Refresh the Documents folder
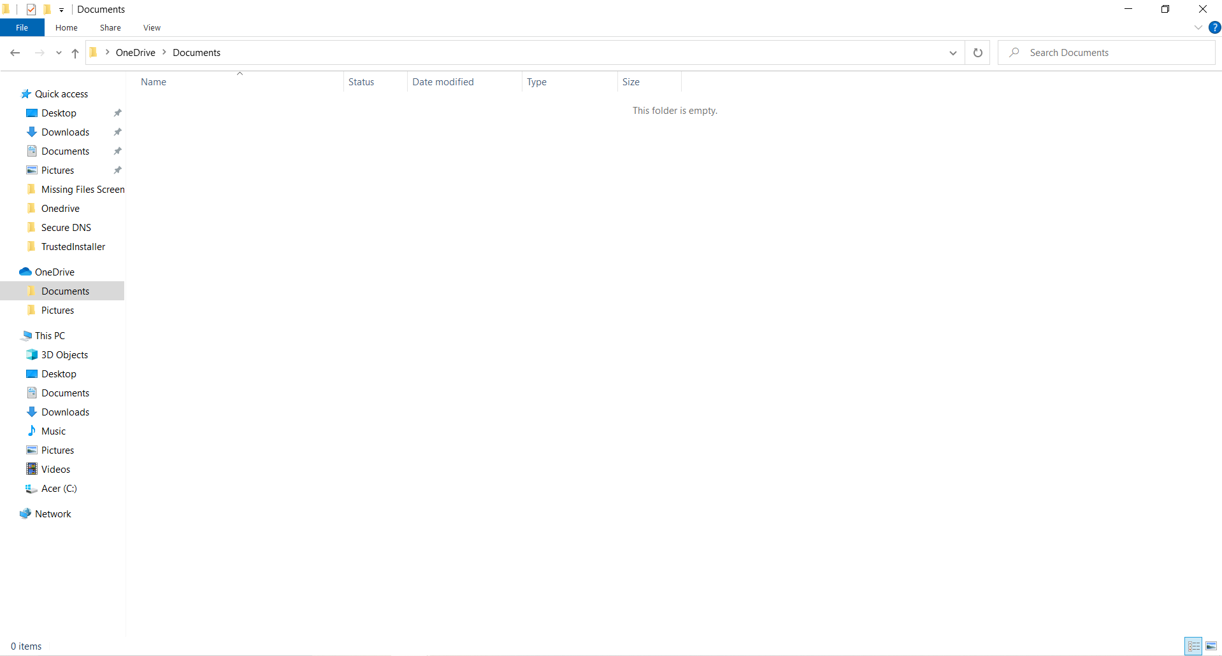The width and height of the screenshot is (1222, 656). pos(977,52)
